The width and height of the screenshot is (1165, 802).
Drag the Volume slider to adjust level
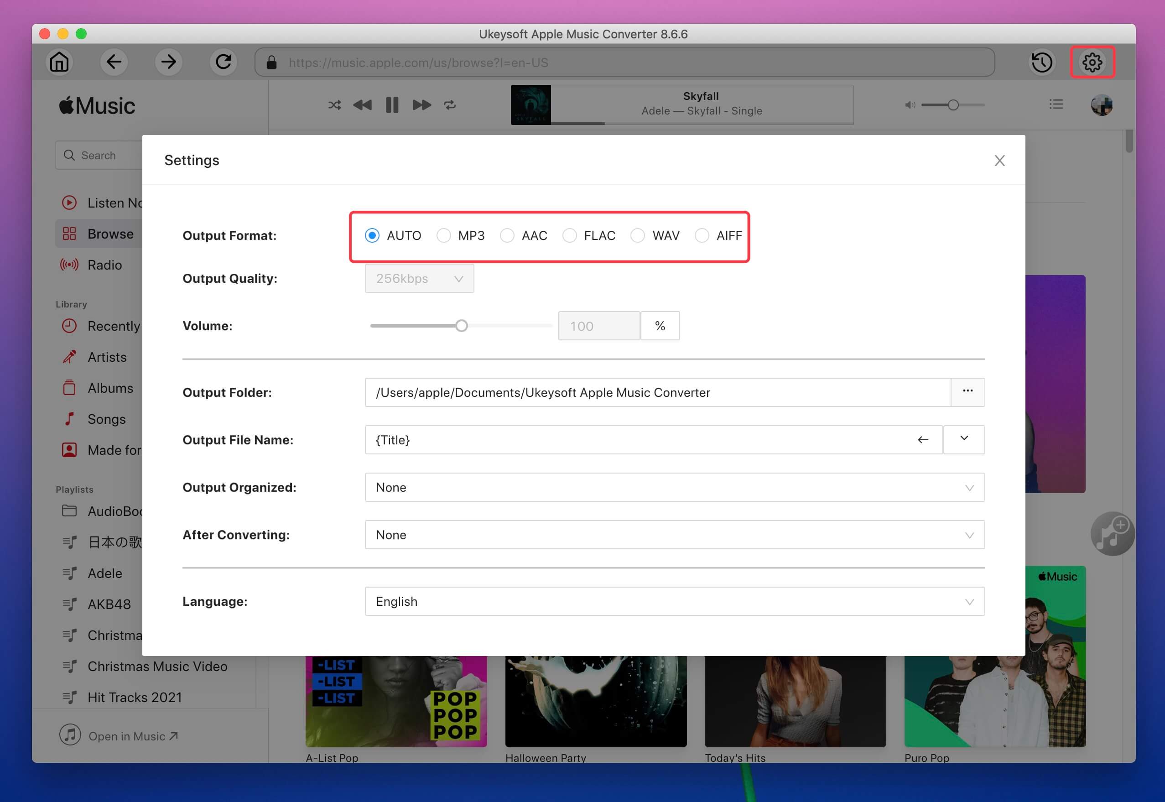point(460,326)
